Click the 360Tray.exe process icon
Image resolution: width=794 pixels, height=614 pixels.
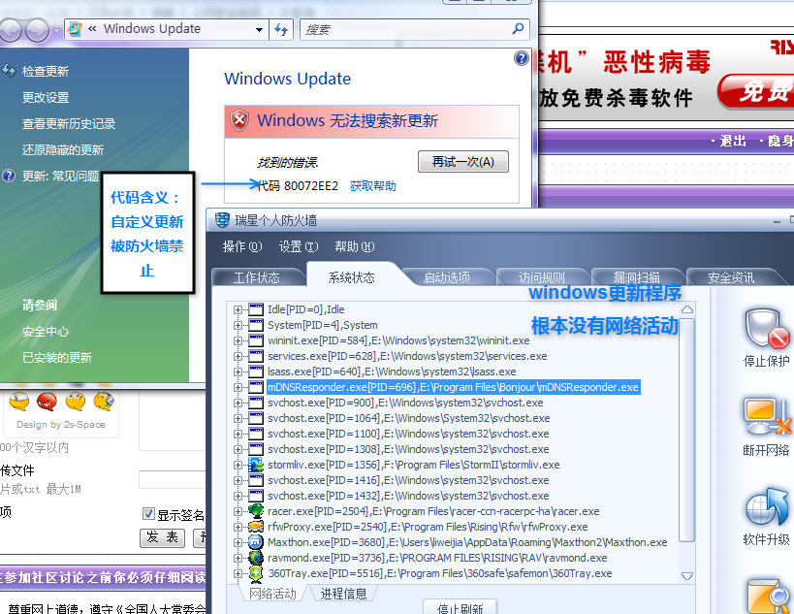pyautogui.click(x=256, y=573)
